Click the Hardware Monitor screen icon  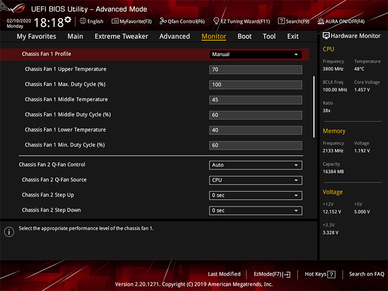tap(326, 36)
